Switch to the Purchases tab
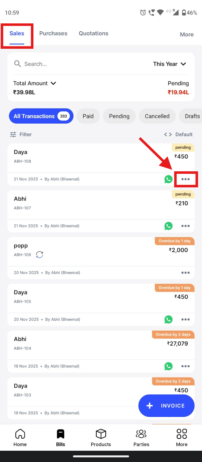 (53, 33)
